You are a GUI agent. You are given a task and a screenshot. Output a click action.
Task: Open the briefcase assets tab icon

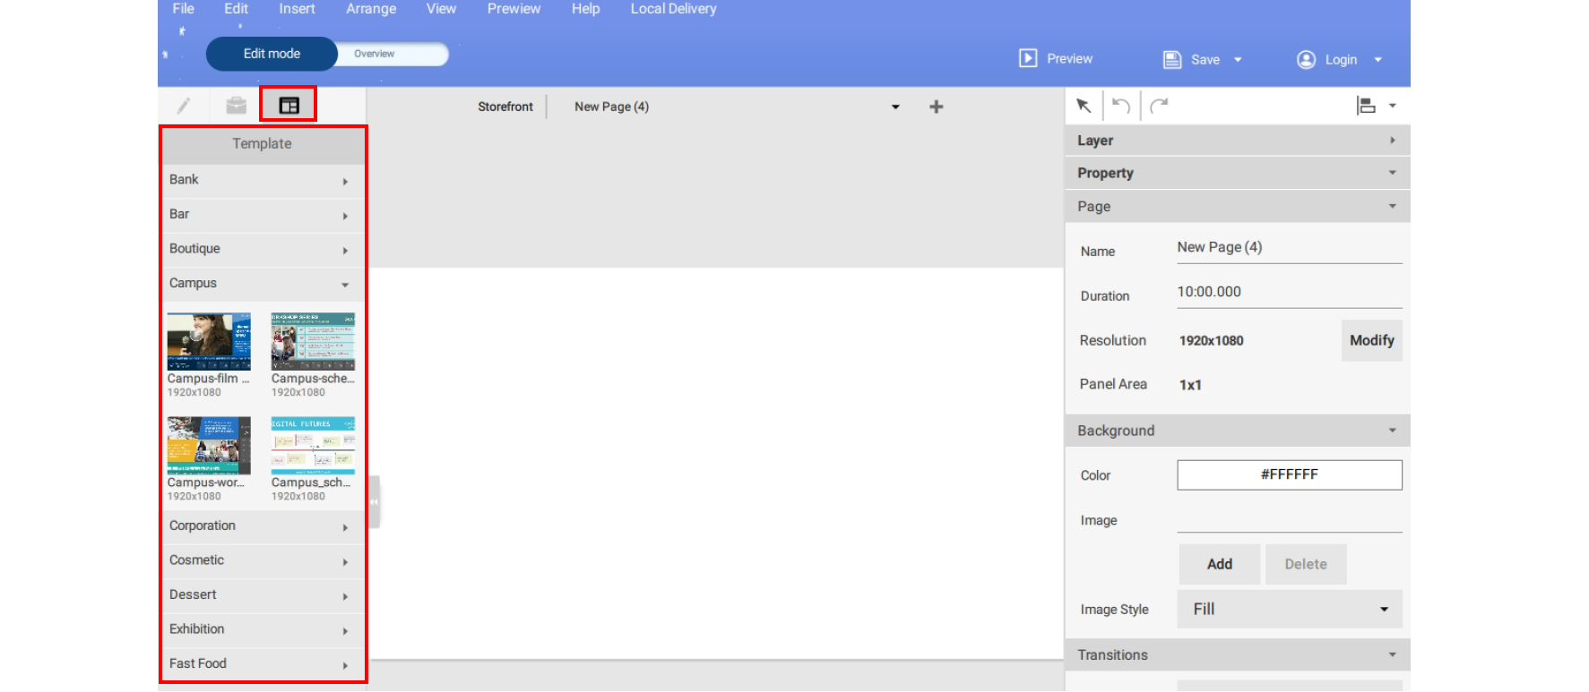[x=236, y=106]
